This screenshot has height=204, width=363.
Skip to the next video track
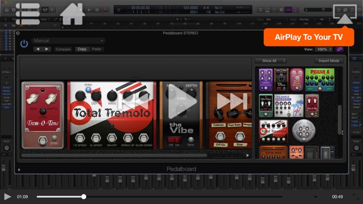pos(232,101)
